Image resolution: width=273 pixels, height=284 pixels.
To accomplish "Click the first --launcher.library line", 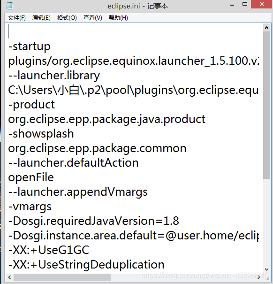I will (x=54, y=76).
